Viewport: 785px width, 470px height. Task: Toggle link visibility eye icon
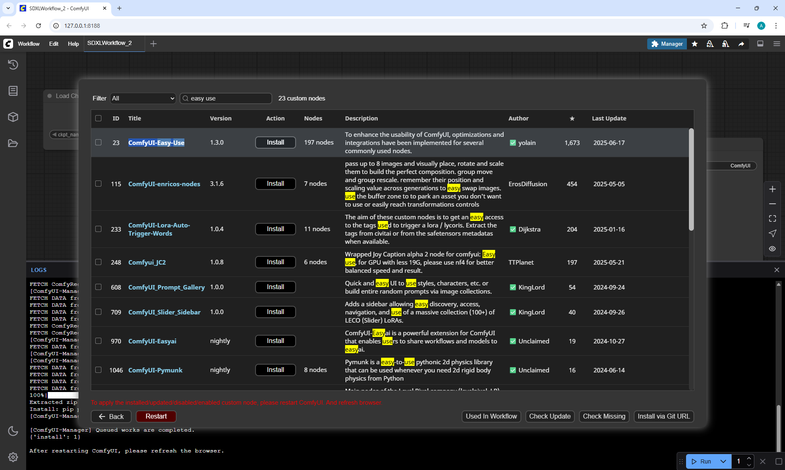(x=772, y=249)
